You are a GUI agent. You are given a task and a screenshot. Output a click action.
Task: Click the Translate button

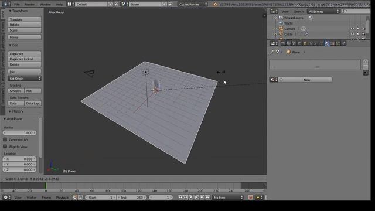click(25, 19)
